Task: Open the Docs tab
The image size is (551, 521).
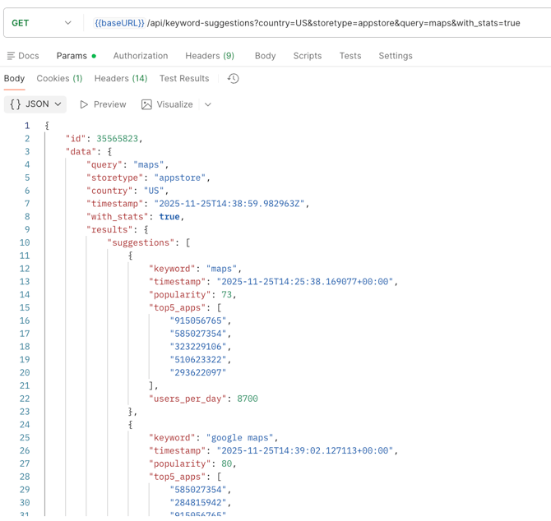Action: (x=23, y=56)
